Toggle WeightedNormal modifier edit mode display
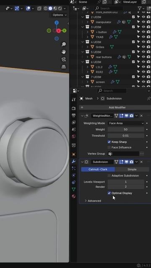Screen dimensions: 151x268 point(121,116)
